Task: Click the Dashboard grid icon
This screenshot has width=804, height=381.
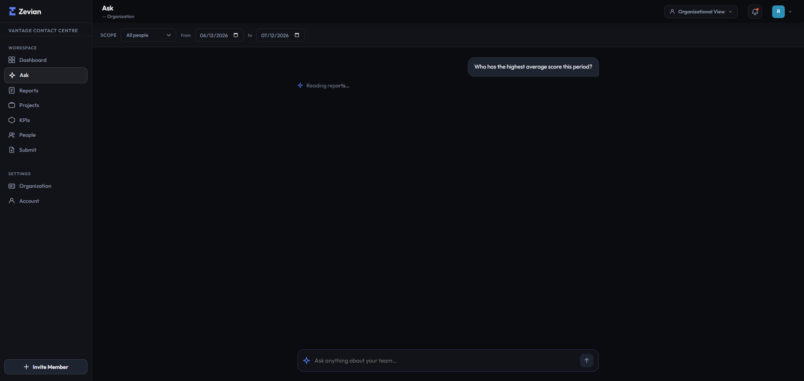Action: [12, 60]
